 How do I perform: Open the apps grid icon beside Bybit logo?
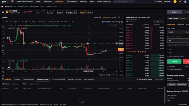coord(12,1)
